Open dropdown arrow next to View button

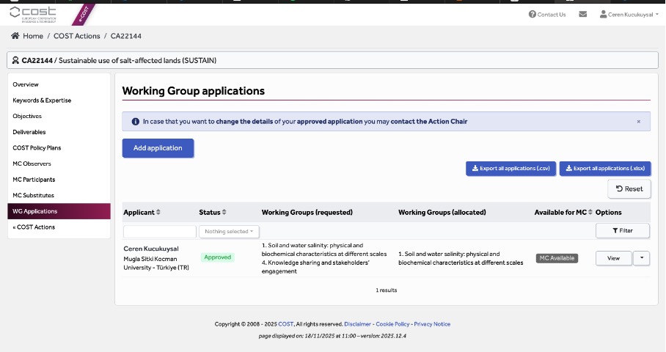pyautogui.click(x=642, y=258)
